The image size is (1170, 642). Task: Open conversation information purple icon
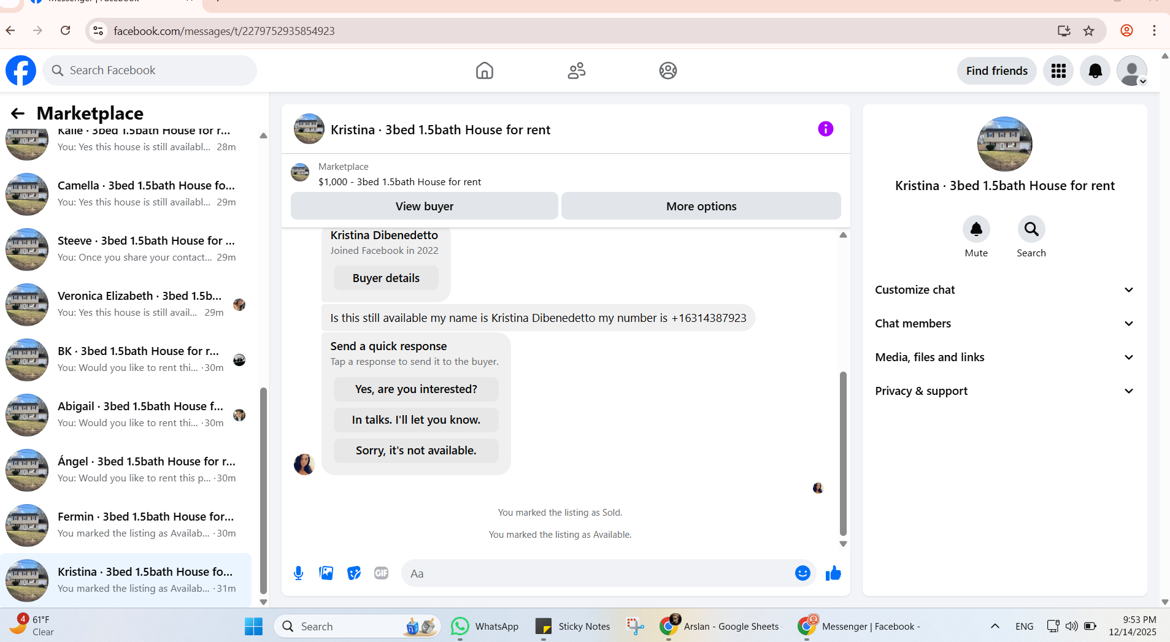(x=825, y=129)
